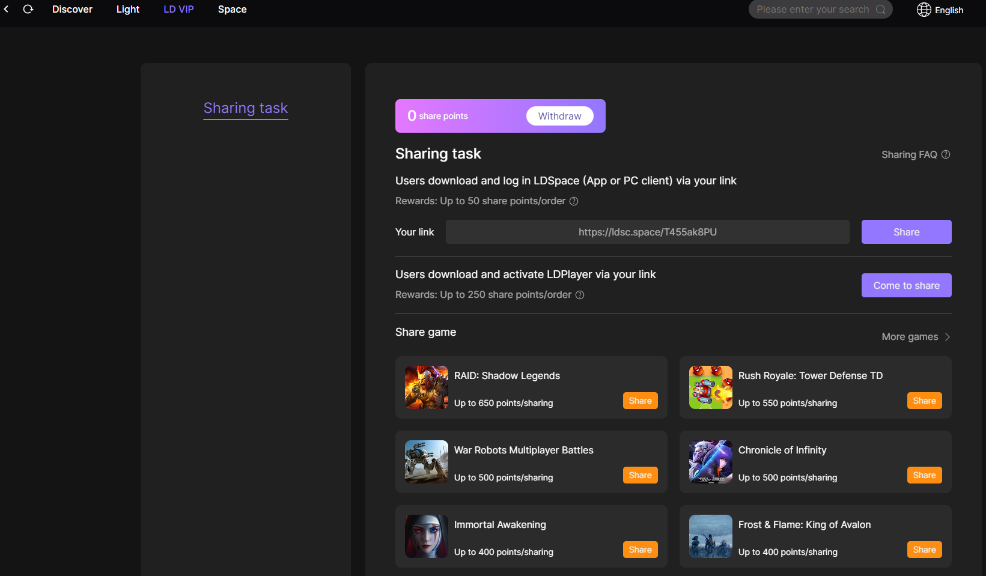Screen dimensions: 986x576
Task: Open War Robots game icon
Action: (427, 462)
